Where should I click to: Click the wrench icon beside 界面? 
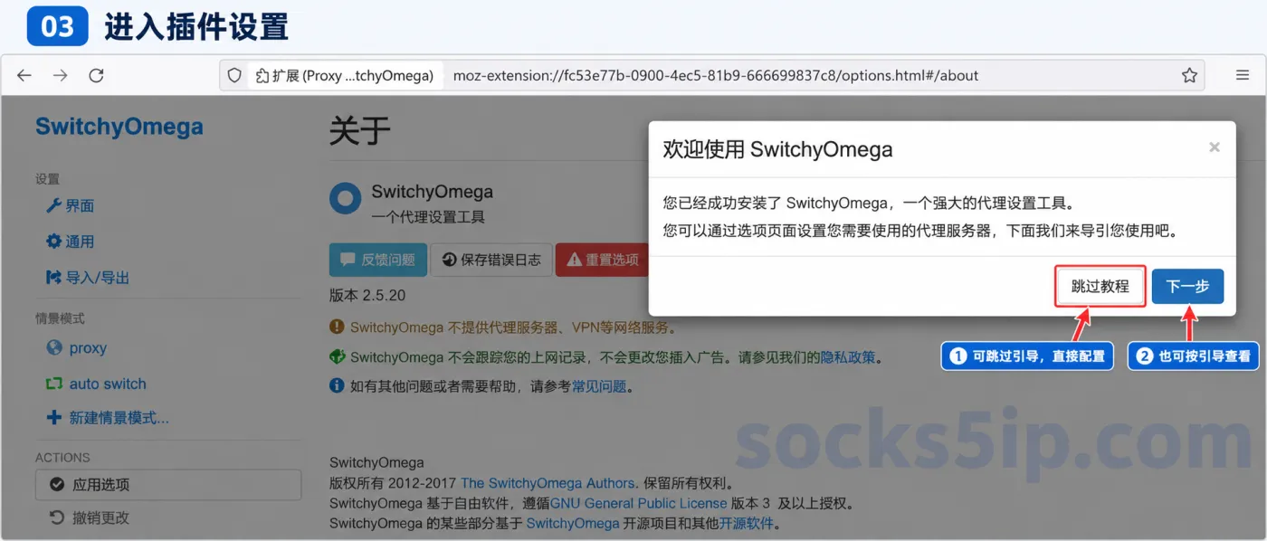point(53,206)
